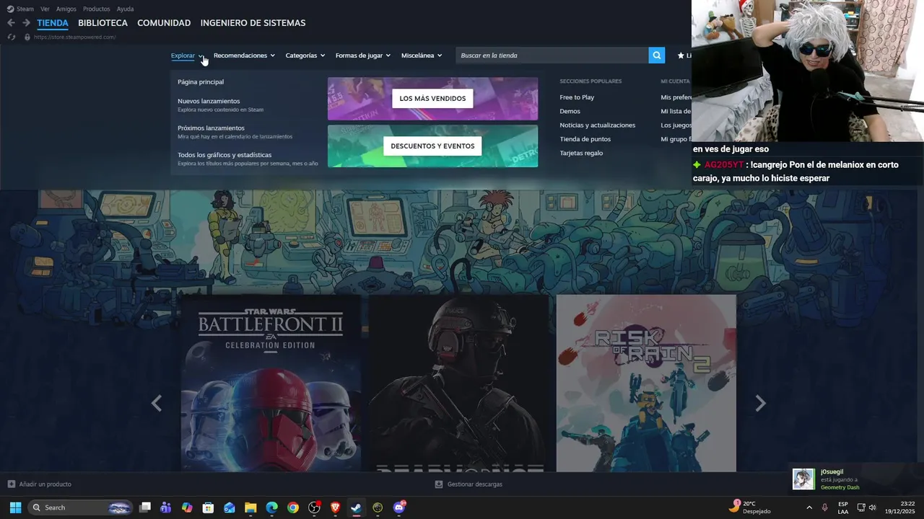This screenshot has height=519, width=924.
Task: Open the Ayuda menu
Action: tap(125, 9)
